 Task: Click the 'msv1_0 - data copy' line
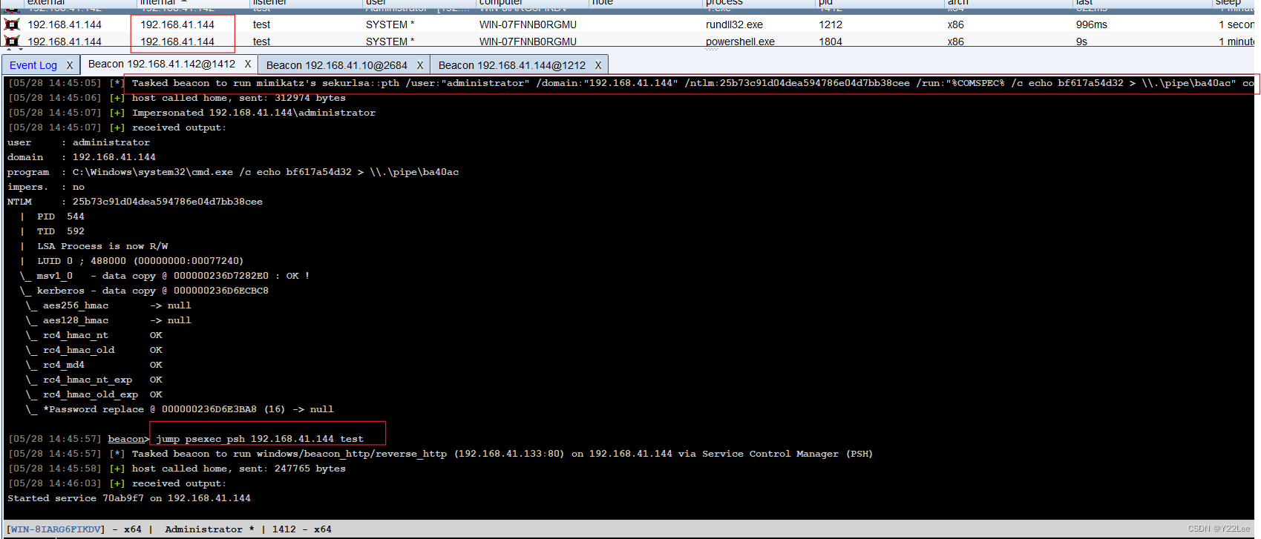pos(165,276)
